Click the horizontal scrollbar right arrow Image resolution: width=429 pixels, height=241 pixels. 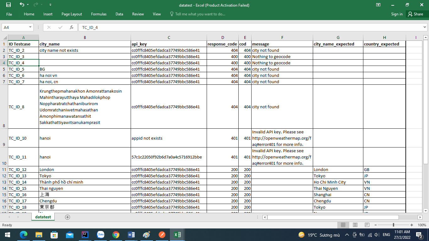click(x=420, y=217)
